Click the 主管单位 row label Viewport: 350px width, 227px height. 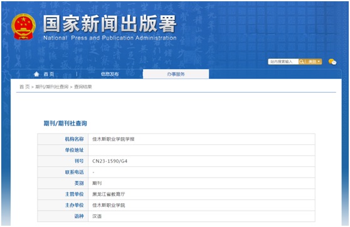coord(75,194)
